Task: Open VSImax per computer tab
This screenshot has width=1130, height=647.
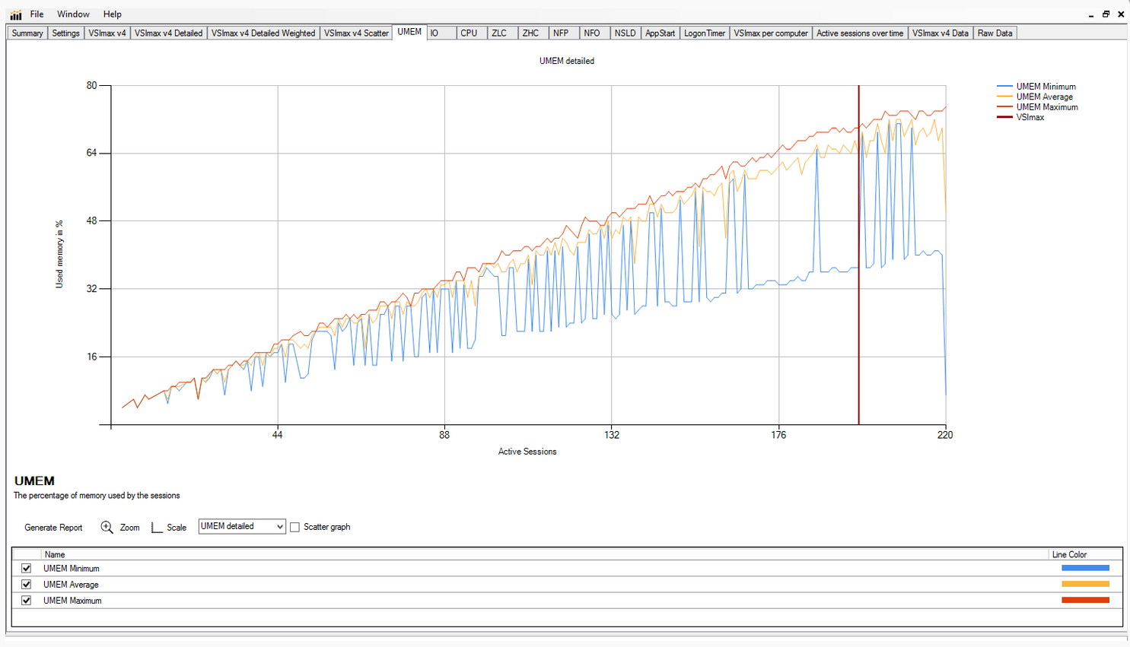Action: click(771, 33)
